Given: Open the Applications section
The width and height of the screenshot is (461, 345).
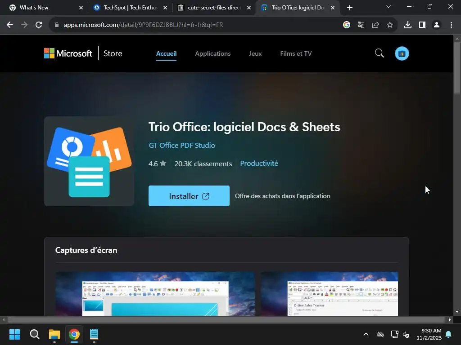Looking at the screenshot, I should coord(213,54).
